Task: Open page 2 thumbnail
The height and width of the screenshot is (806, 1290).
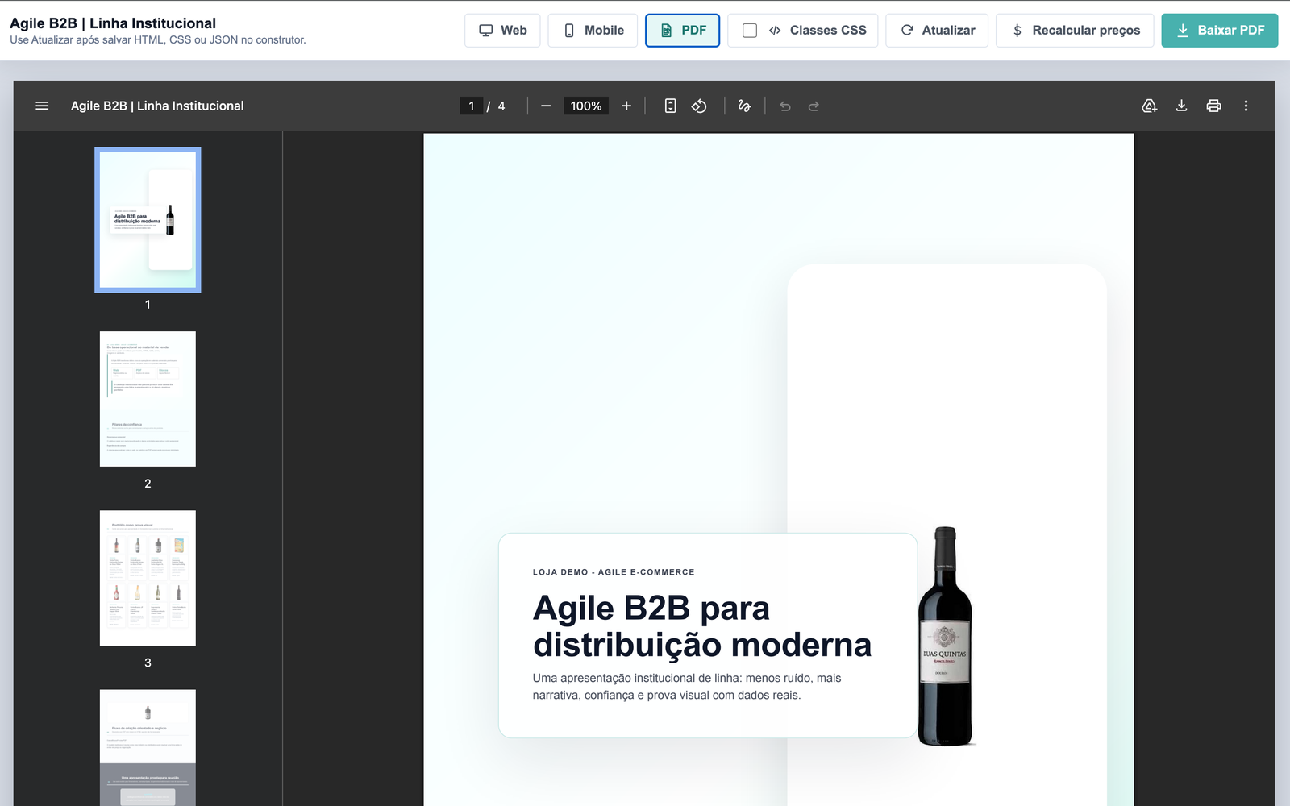Action: click(148, 399)
